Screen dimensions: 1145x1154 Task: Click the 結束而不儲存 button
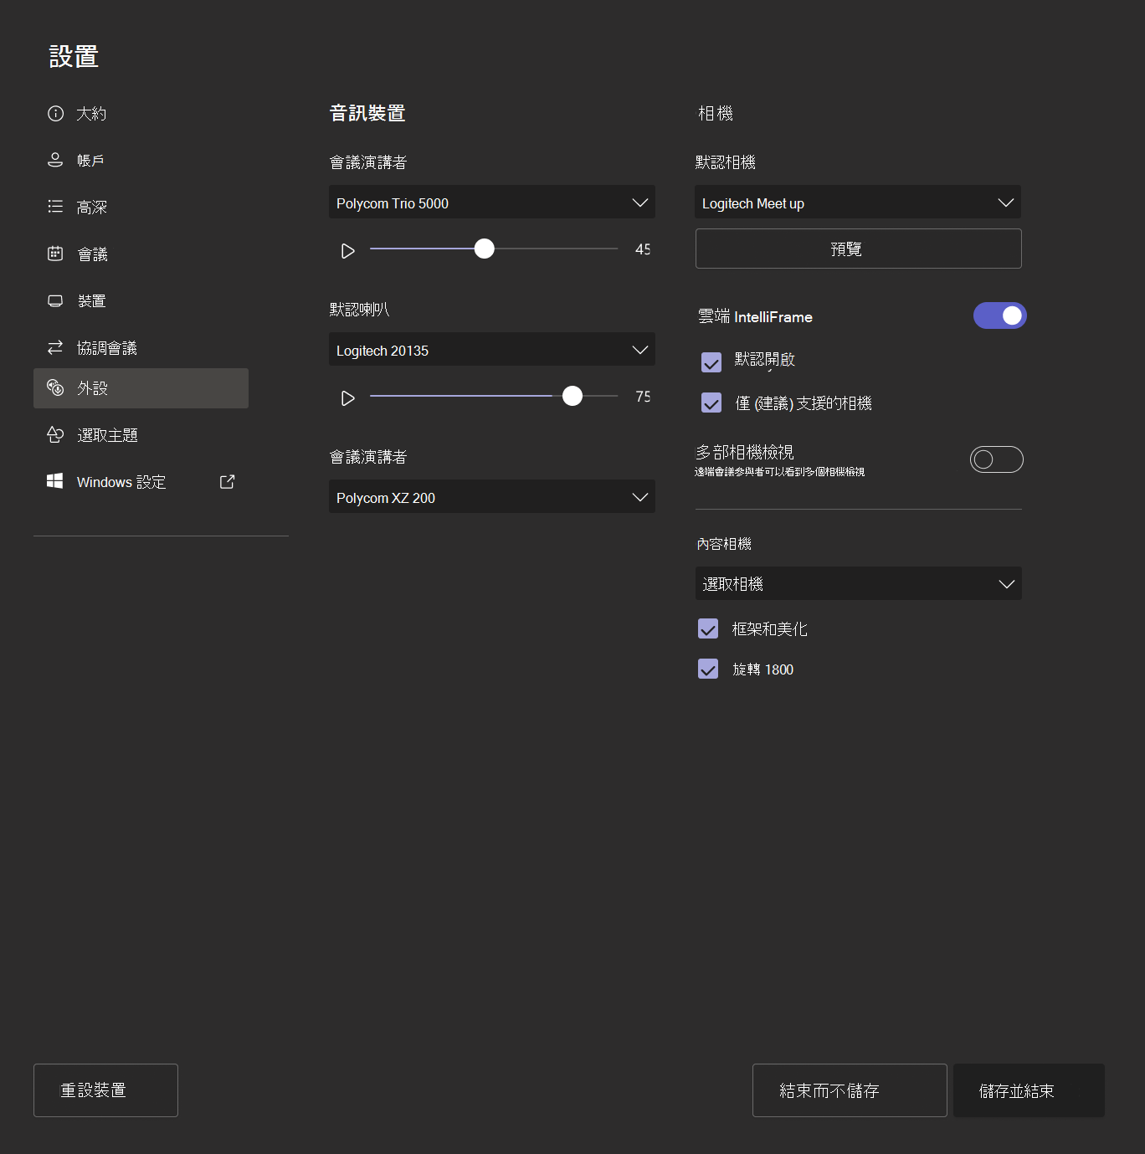[x=850, y=1090]
